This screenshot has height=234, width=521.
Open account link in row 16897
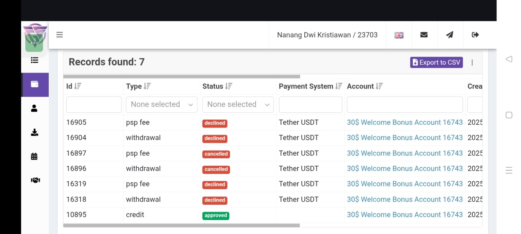click(x=405, y=153)
